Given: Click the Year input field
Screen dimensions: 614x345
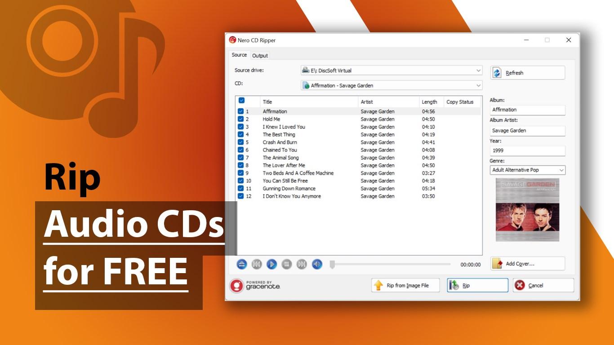Looking at the screenshot, I should pos(527,151).
